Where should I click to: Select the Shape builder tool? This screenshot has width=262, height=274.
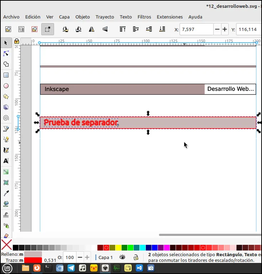coord(6,64)
